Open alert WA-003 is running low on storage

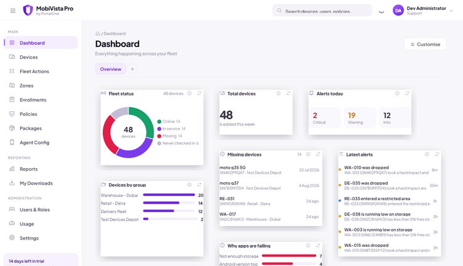click(389, 232)
